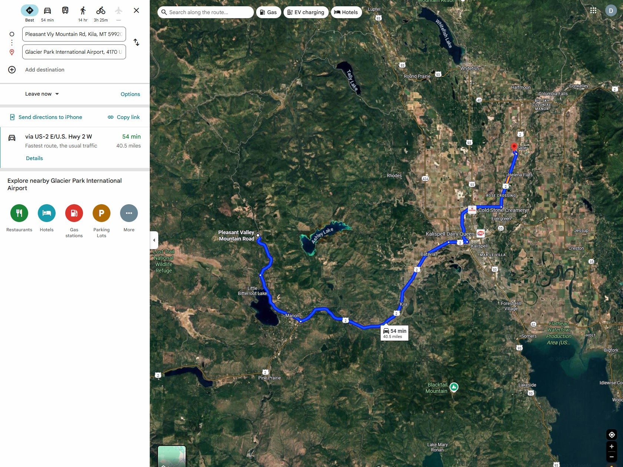Open the Google apps grid
This screenshot has width=623, height=467.
tap(593, 10)
